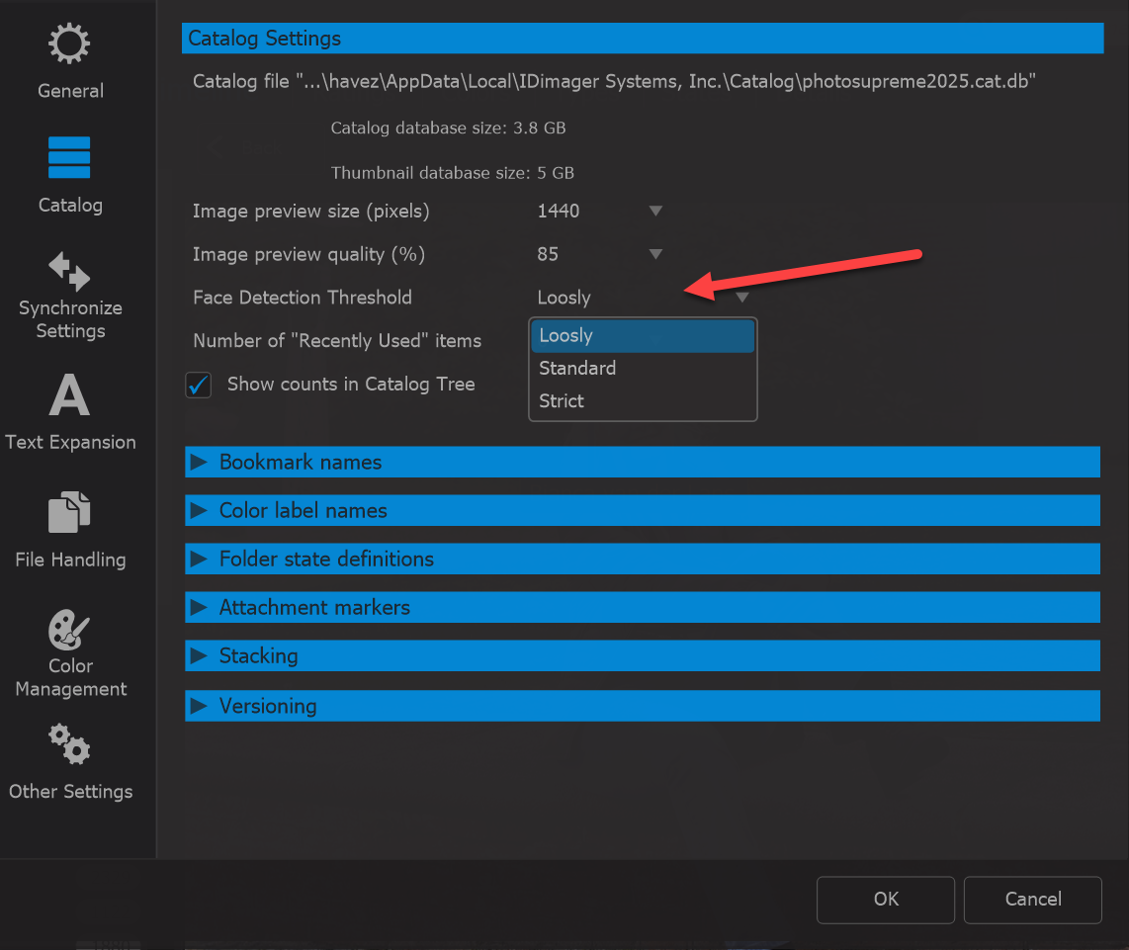This screenshot has width=1129, height=950.
Task: Choose Standard in threshold list
Action: click(643, 368)
